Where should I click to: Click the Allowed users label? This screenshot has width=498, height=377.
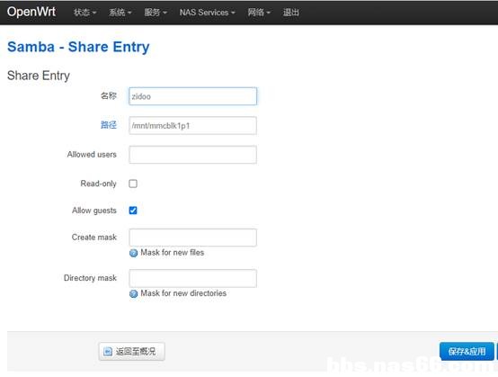click(x=92, y=155)
